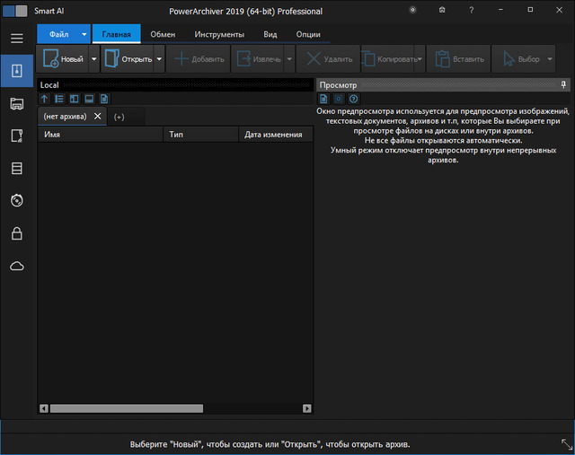Open the encryption lock tool in the sidebar
The width and height of the screenshot is (575, 455).
click(x=16, y=233)
